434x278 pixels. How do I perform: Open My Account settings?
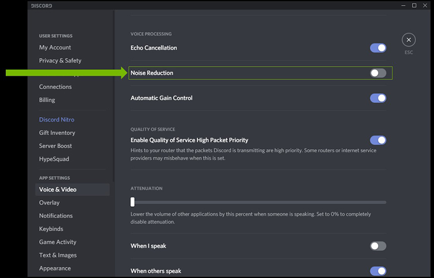55,47
